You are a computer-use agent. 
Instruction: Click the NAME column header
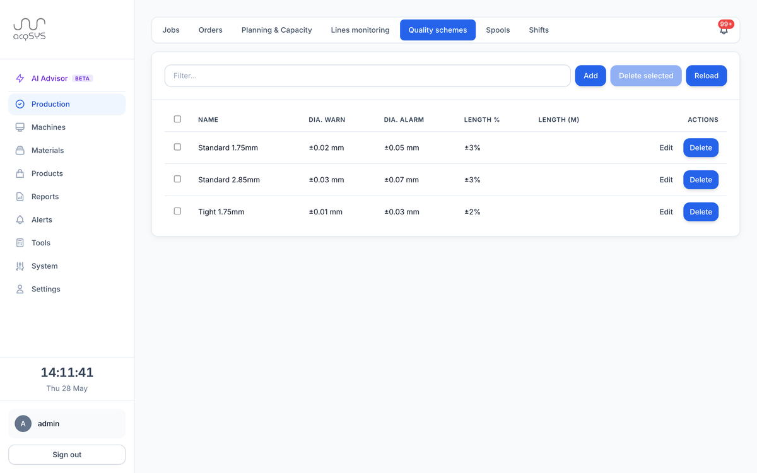click(x=208, y=120)
